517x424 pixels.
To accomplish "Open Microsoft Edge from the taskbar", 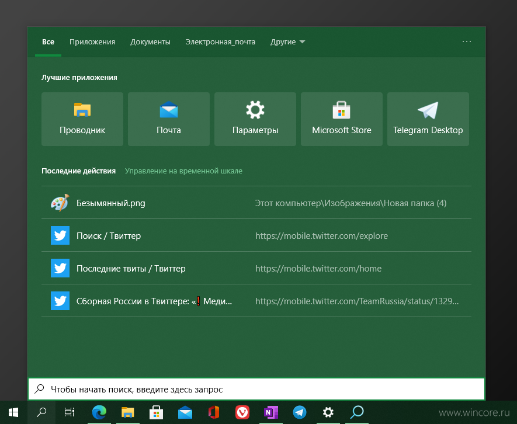I will pos(99,412).
